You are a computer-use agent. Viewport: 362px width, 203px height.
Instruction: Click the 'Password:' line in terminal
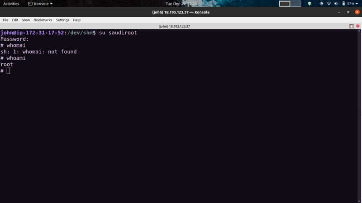[x=14, y=39]
